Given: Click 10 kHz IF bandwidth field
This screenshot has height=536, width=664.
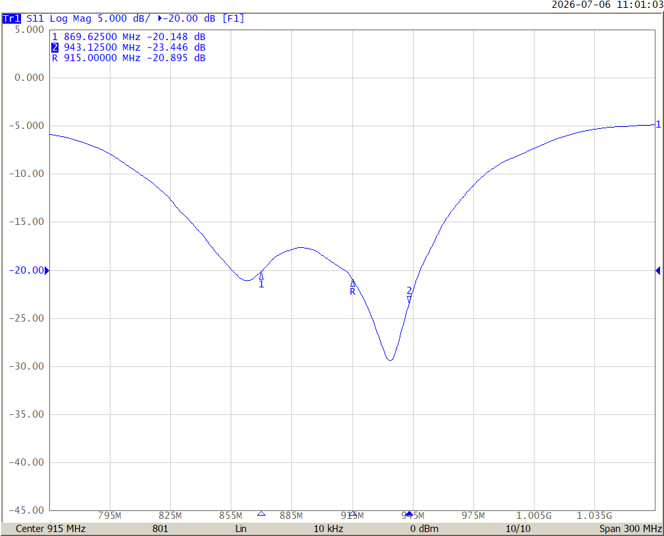Looking at the screenshot, I should [x=328, y=529].
